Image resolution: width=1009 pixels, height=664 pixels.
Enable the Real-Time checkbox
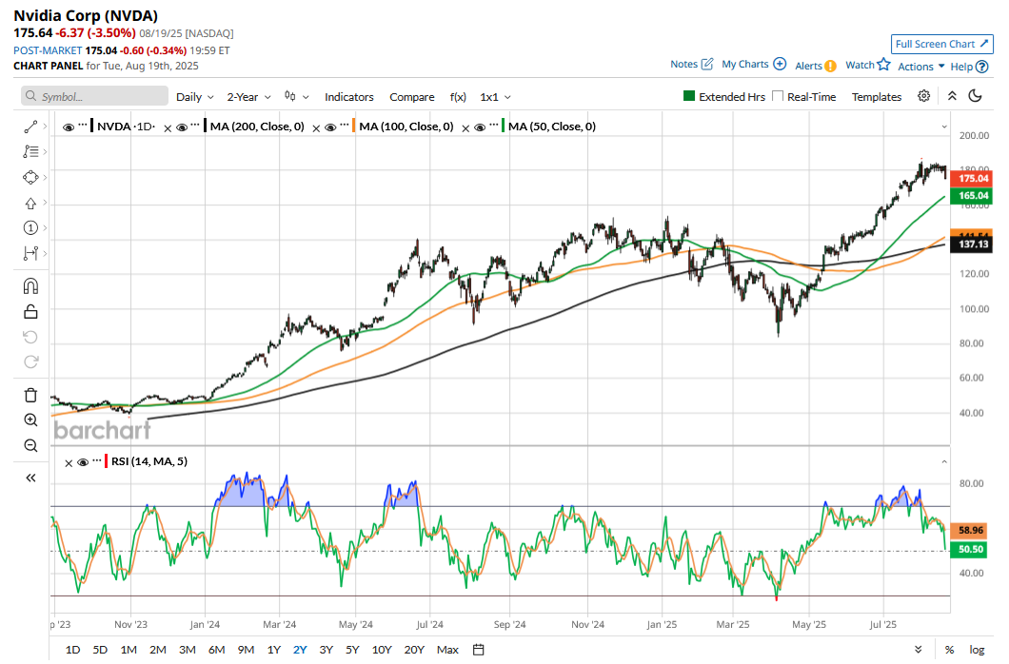pyautogui.click(x=778, y=96)
